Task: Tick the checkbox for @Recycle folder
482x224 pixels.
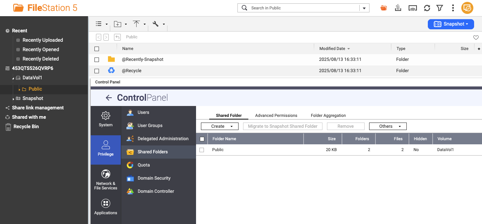Action: click(97, 71)
